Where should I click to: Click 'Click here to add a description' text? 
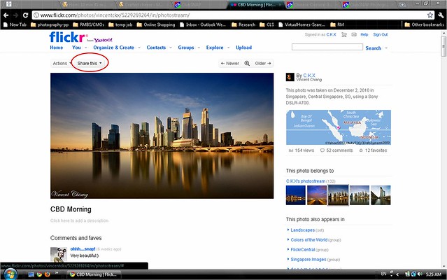point(79,220)
